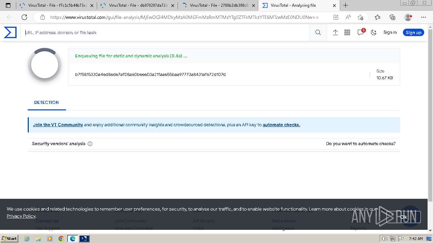433x243 pixels.
Task: Open the browser profile avatar
Action: (x=408, y=17)
